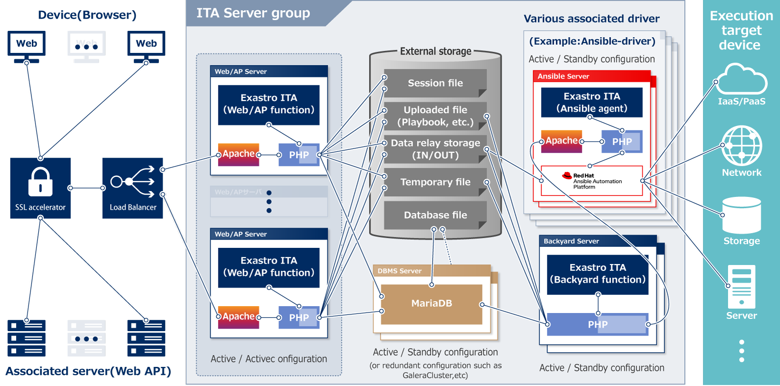Click the Various associated driver heading
The image size is (780, 386).
point(592,19)
